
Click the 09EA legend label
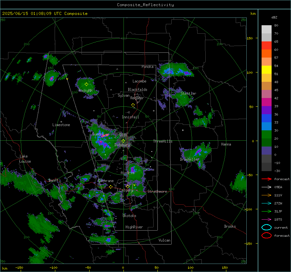point(278,187)
